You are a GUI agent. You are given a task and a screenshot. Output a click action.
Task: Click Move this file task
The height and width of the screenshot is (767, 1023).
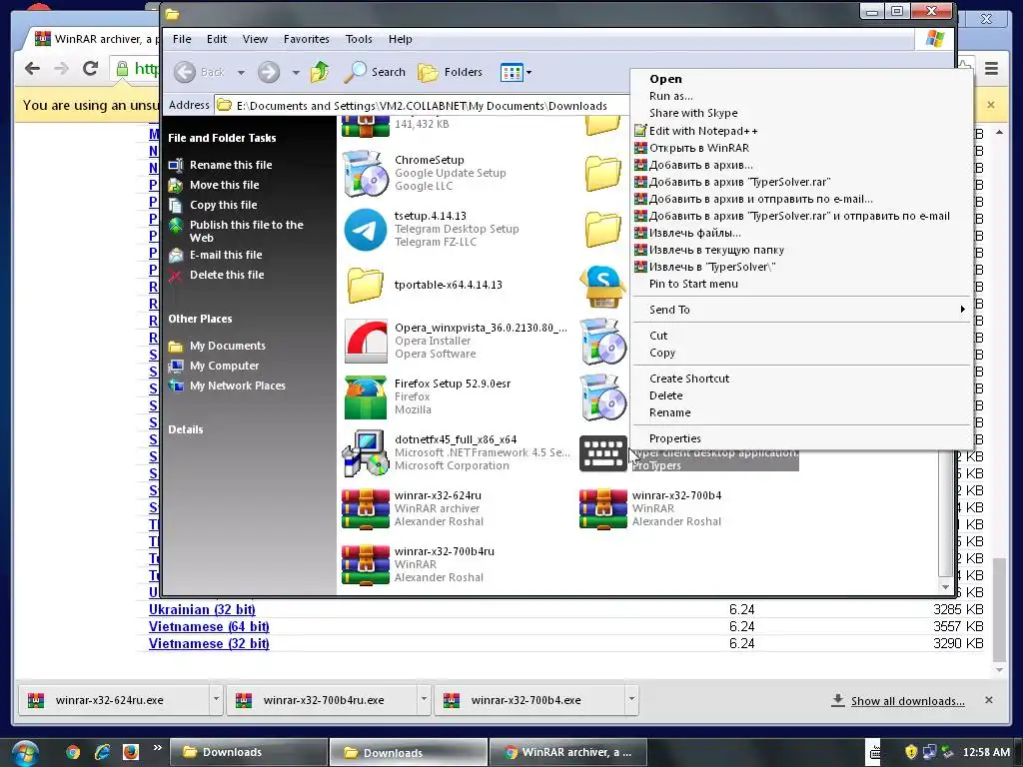pos(225,185)
